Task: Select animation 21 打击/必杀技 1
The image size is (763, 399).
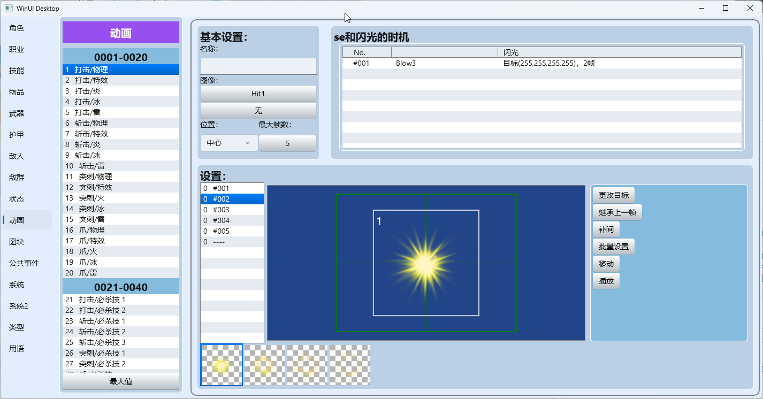Action: (x=121, y=300)
